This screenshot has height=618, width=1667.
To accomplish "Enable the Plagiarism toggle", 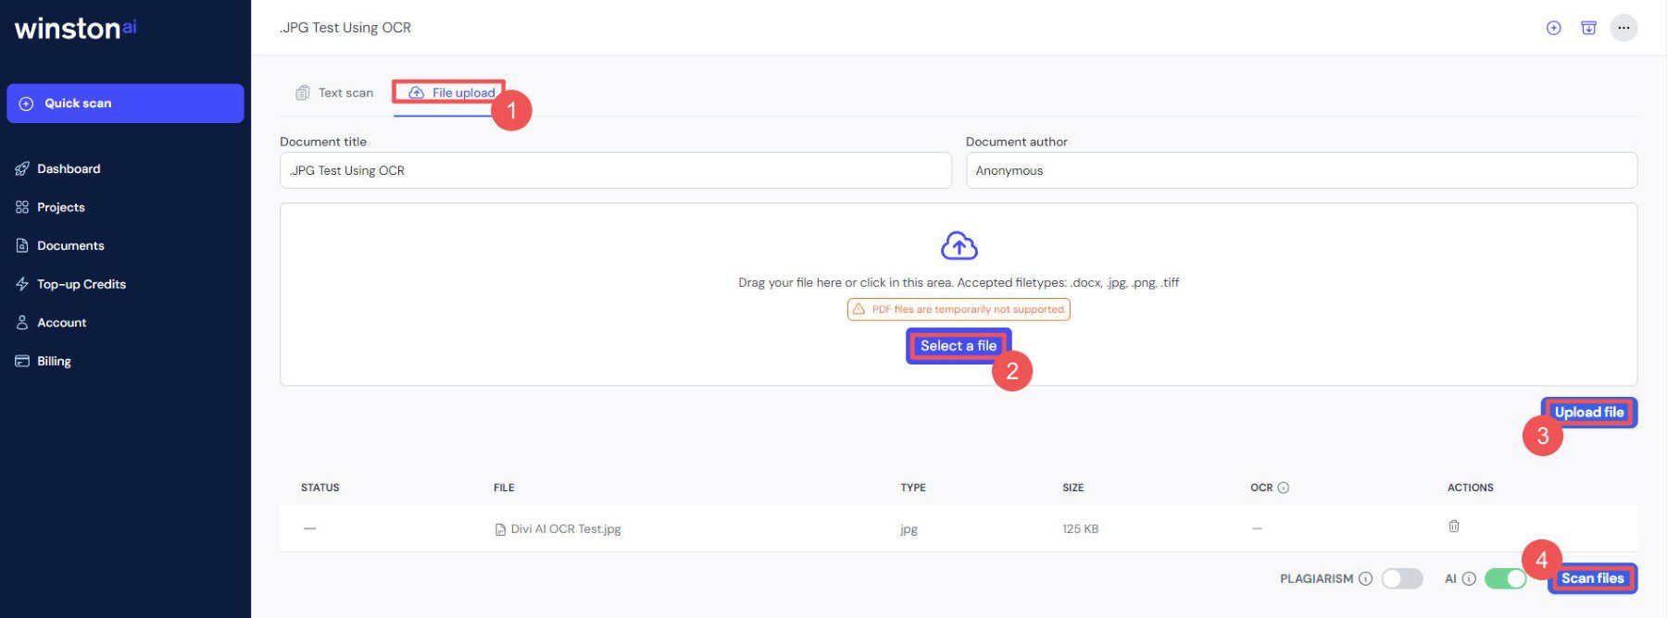I will click(1401, 579).
